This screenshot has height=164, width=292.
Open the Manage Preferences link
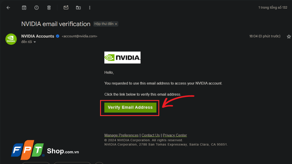(122, 135)
